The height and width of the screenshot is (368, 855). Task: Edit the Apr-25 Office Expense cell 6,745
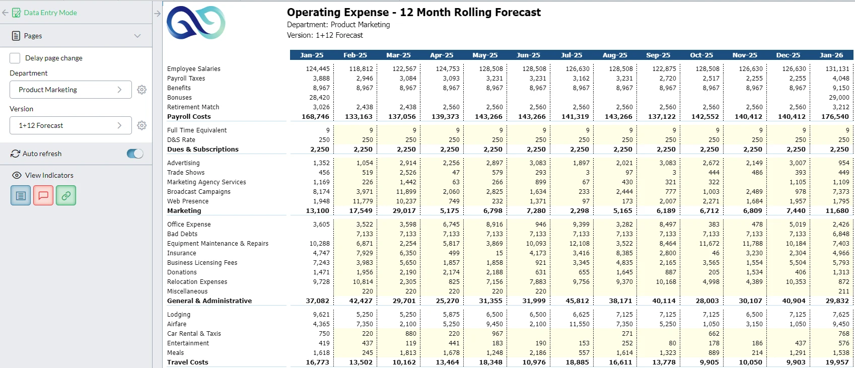(x=442, y=224)
